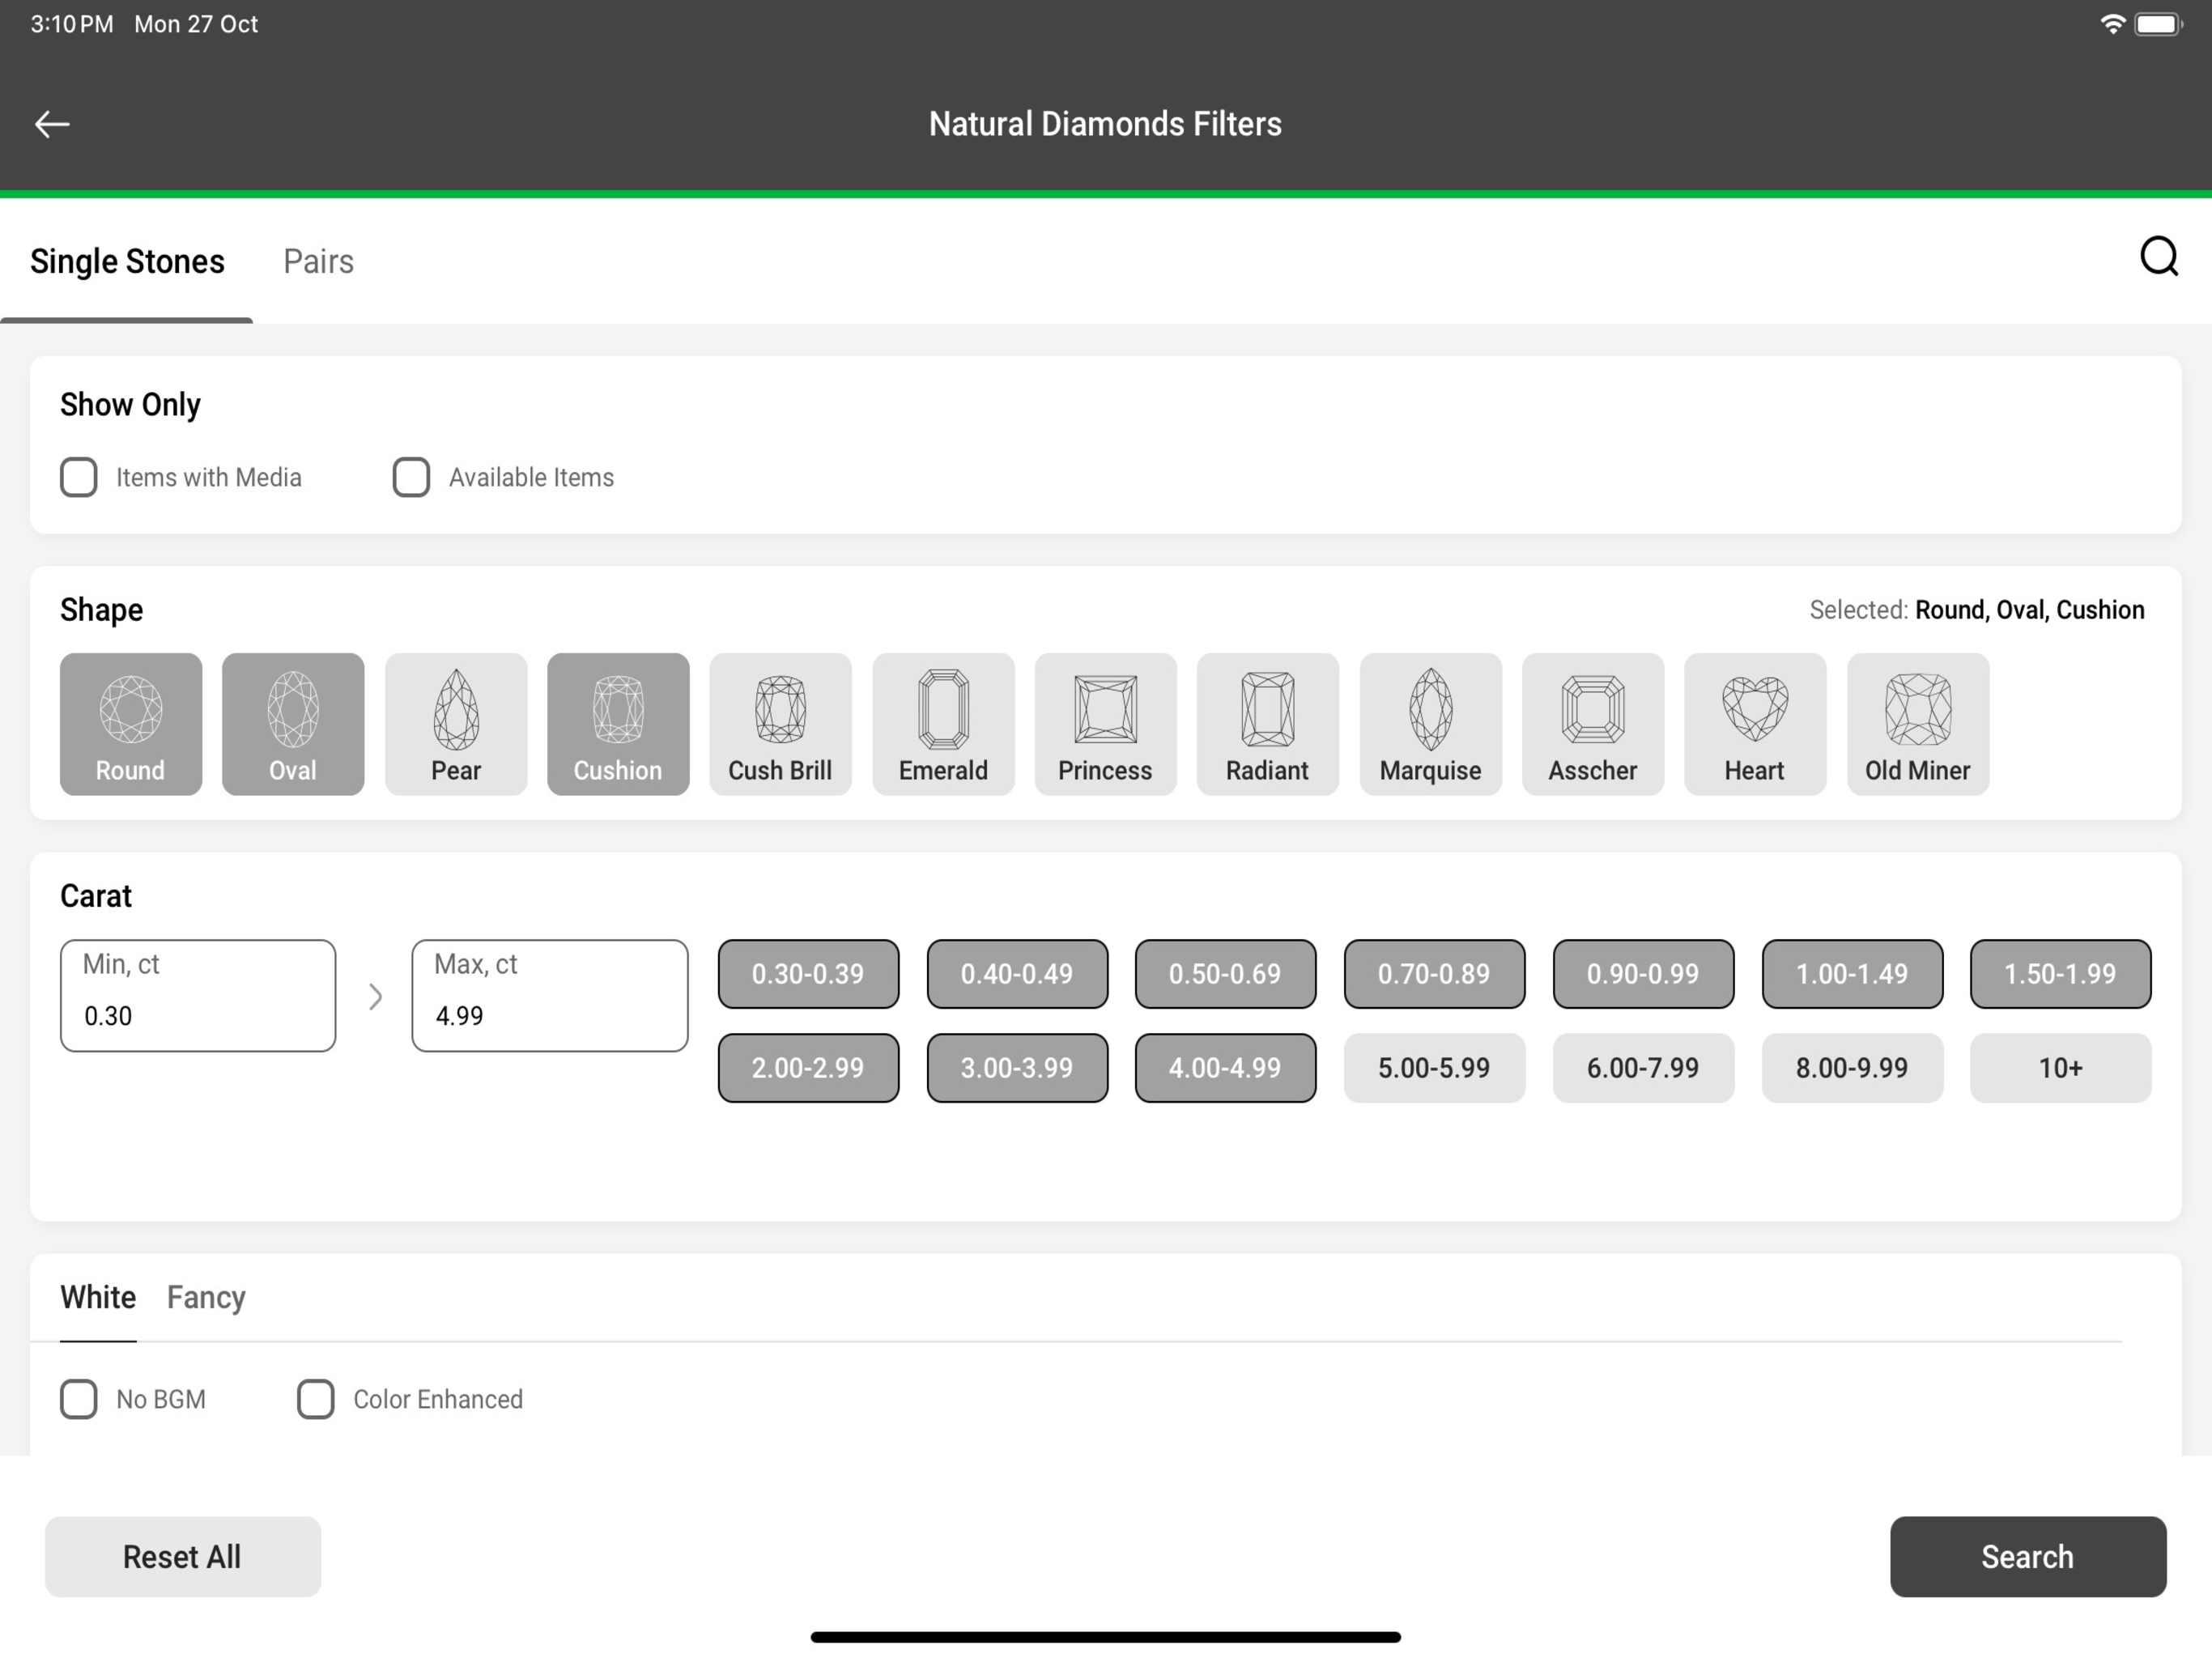2212x1658 pixels.
Task: Enable Items with Media checkbox
Action: (79, 477)
